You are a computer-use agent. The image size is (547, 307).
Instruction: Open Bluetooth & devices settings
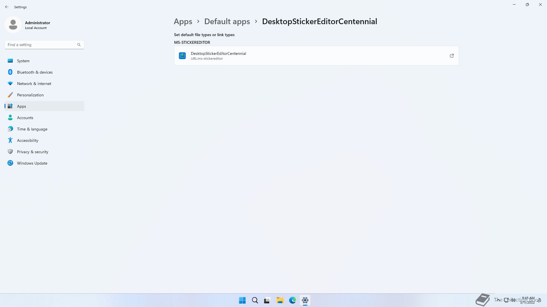(44, 72)
